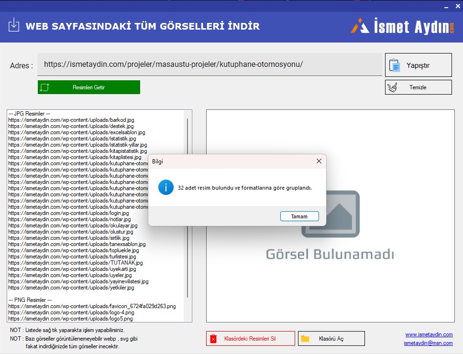463x354 pixels.
Task: Select barkod.jpg in the image list
Action: click(71, 120)
